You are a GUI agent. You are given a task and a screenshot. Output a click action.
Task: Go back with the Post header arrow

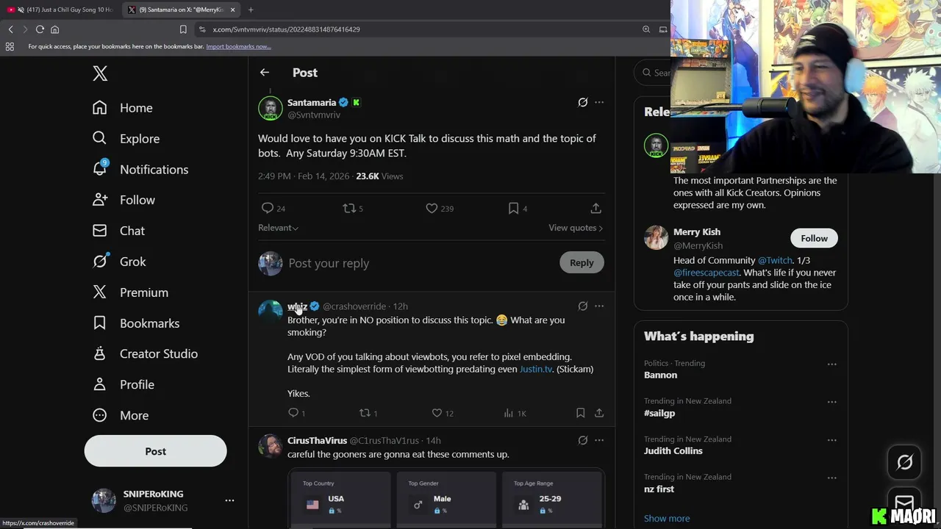pyautogui.click(x=265, y=73)
